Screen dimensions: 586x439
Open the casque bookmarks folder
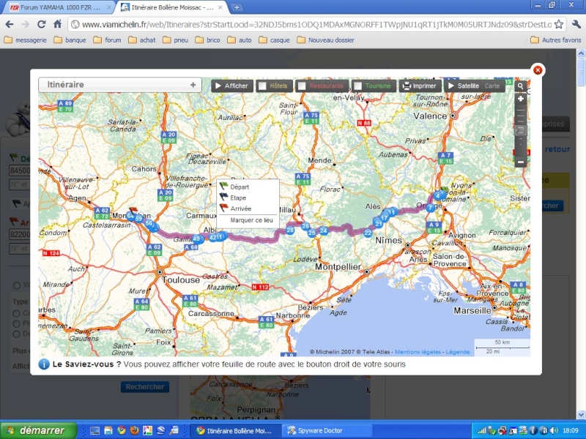coord(274,40)
